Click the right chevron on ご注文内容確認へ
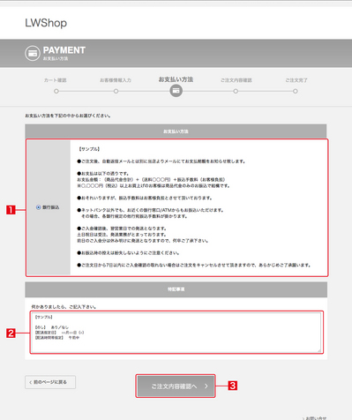The image size is (352, 420). tap(206, 386)
